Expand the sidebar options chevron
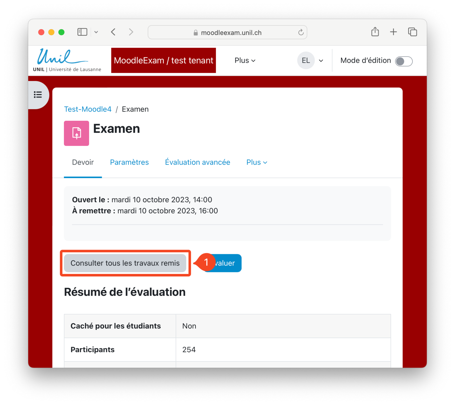Viewport: 455px width, 405px height. [x=96, y=32]
